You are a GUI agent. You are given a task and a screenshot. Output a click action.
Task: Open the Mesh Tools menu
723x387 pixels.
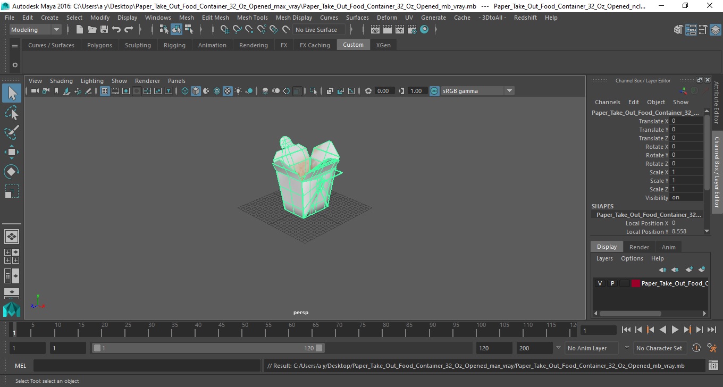(252, 18)
